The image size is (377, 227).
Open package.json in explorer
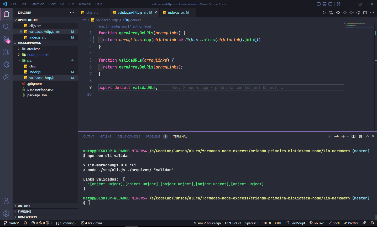click(45, 95)
